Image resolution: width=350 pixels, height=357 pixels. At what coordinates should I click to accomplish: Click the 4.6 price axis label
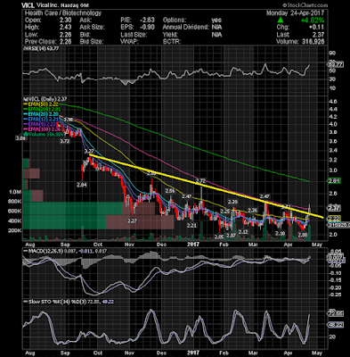tap(333, 102)
